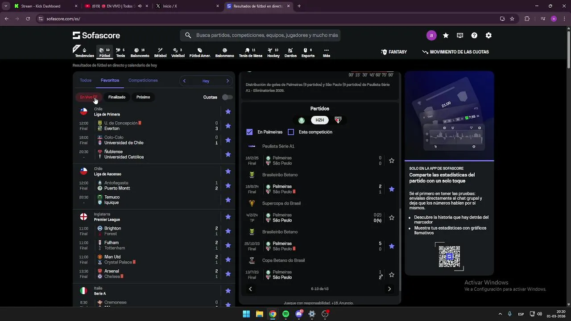The width and height of the screenshot is (571, 321).
Task: Check the En Palmeiras checkbox
Action: tap(249, 132)
